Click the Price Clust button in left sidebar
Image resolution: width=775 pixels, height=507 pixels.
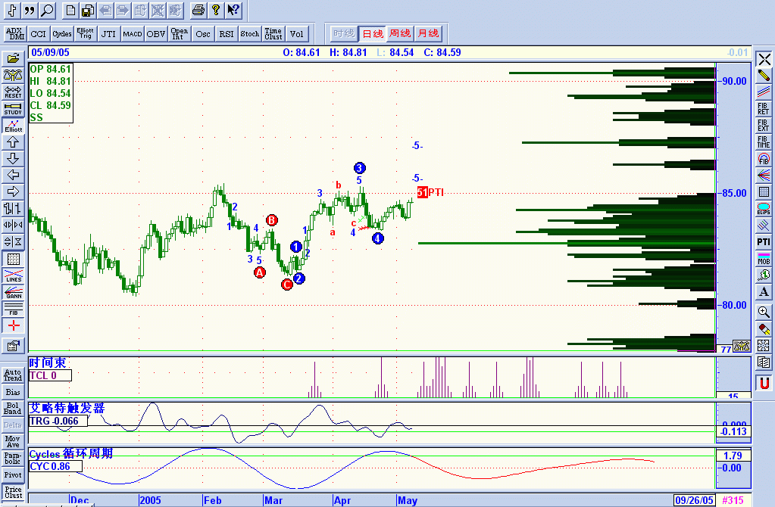(13, 492)
